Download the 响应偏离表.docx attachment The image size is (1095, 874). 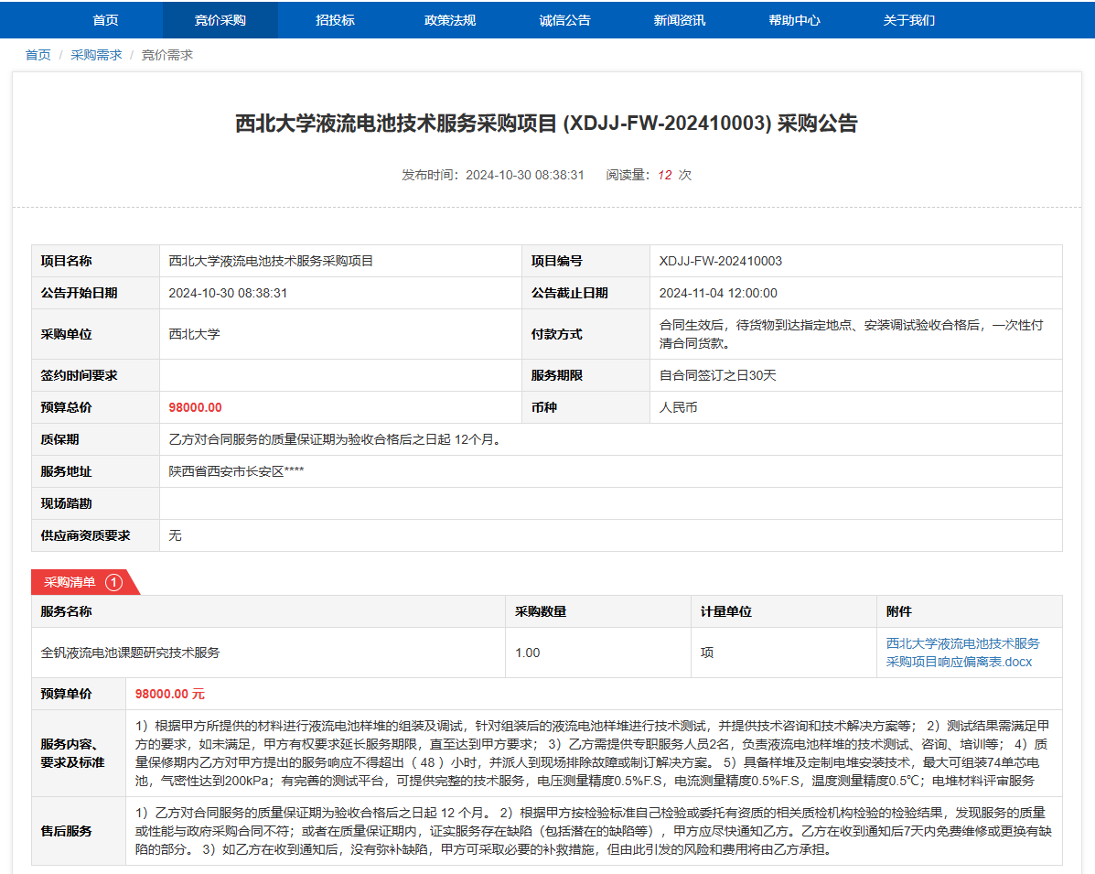click(x=963, y=653)
